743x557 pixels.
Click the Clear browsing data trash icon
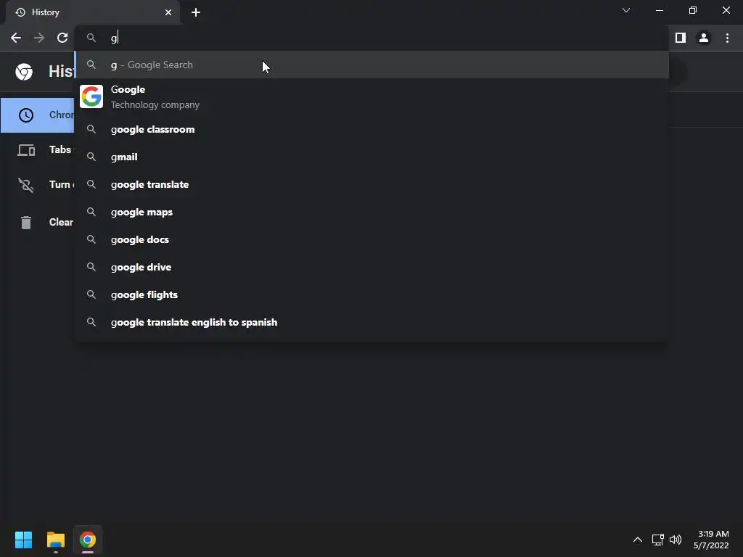click(x=26, y=222)
